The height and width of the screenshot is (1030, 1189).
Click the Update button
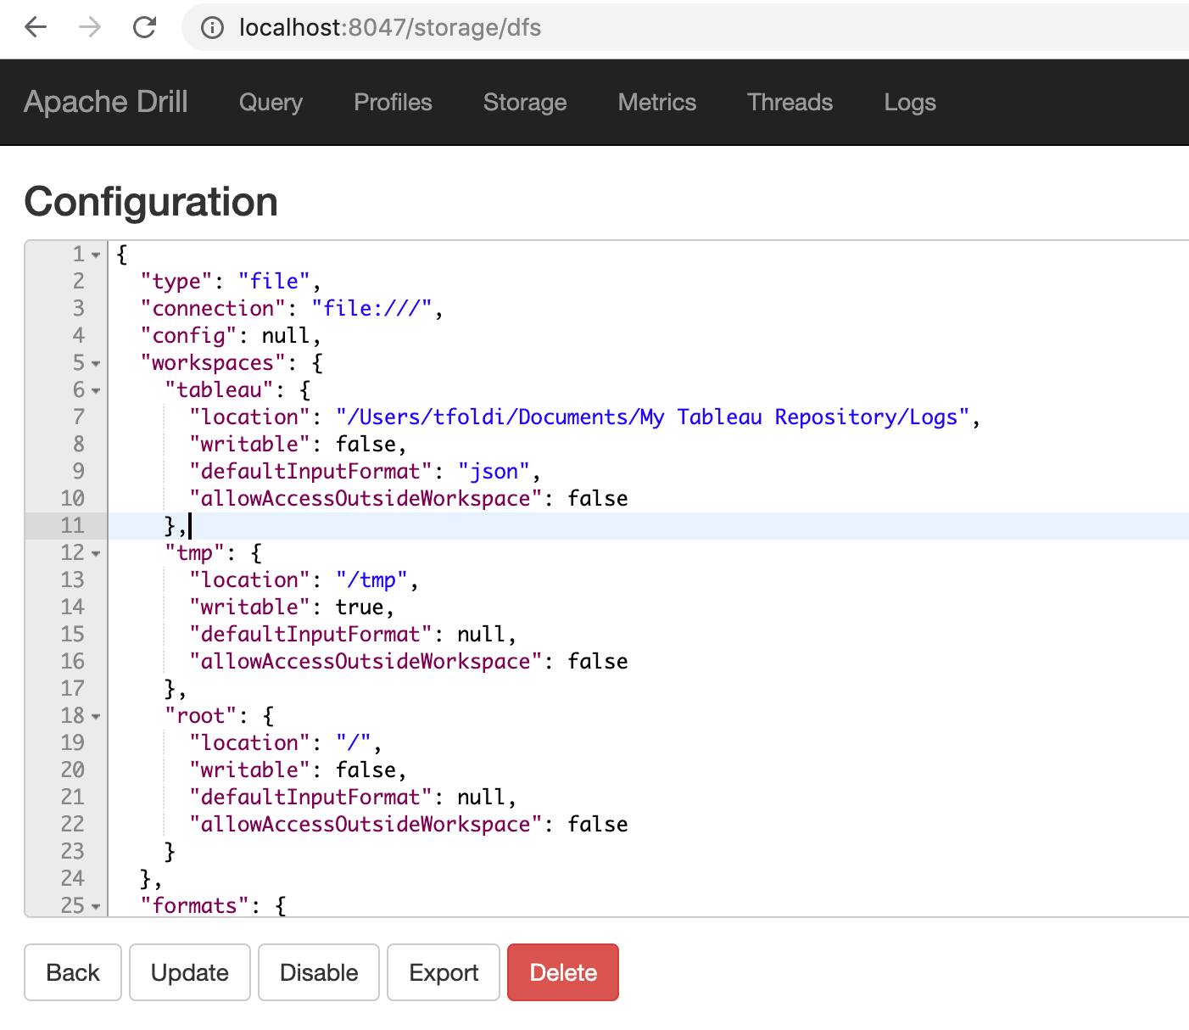coord(190,972)
